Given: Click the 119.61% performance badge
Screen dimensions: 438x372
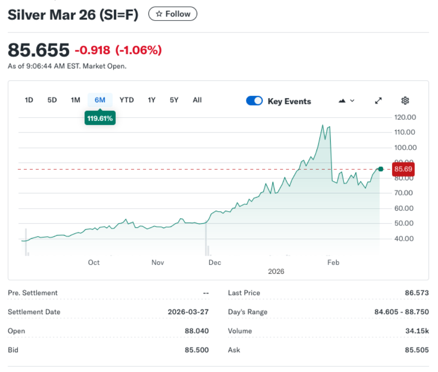Looking at the screenshot, I should (100, 118).
